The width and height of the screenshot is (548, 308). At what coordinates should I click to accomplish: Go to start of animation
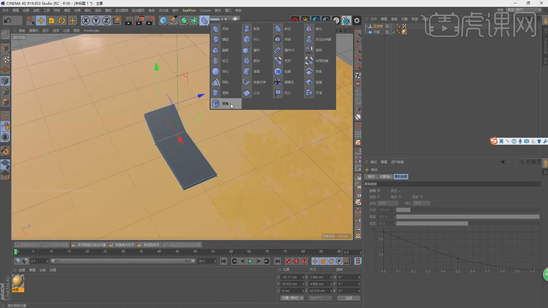(224, 261)
